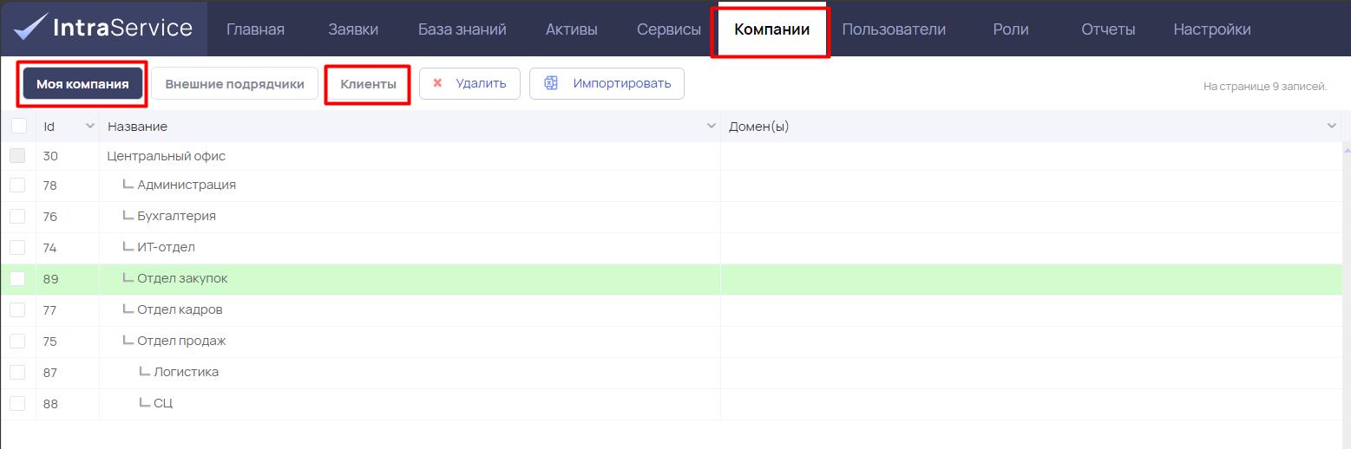1351x449 pixels.
Task: Check the box for Отдел закупок row
Action: pos(17,278)
